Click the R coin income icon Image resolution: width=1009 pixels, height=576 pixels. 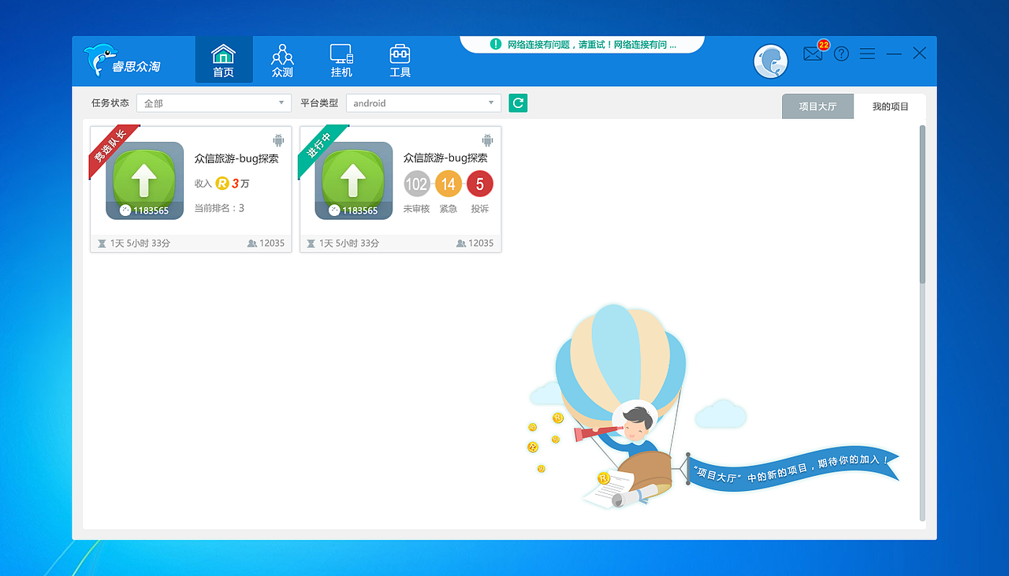point(222,184)
